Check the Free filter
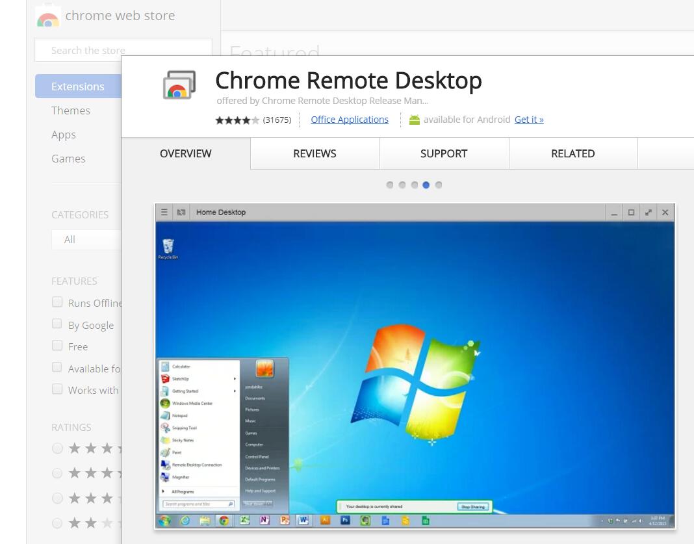694x544 pixels. pyautogui.click(x=57, y=345)
